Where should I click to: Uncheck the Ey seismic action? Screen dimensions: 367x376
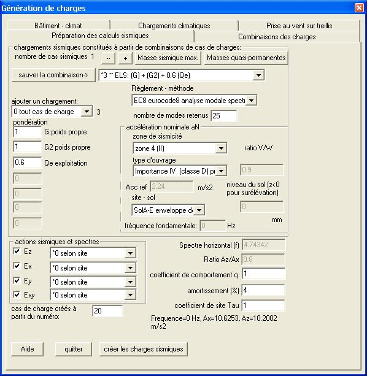pos(17,280)
